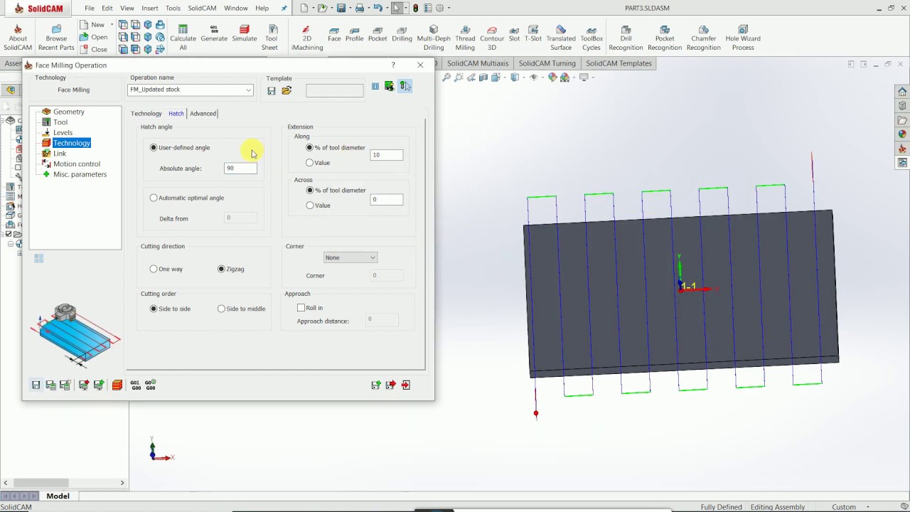
Task: Open the Tool Sheet
Action: (x=270, y=38)
